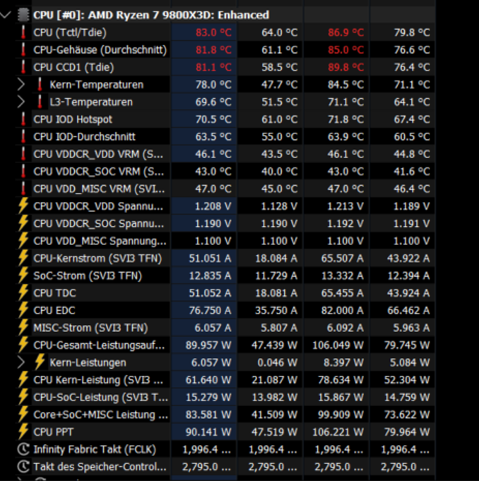
Task: Click the thermometer icon next to CPU (Tctl/Tdie)
Action: click(x=23, y=32)
